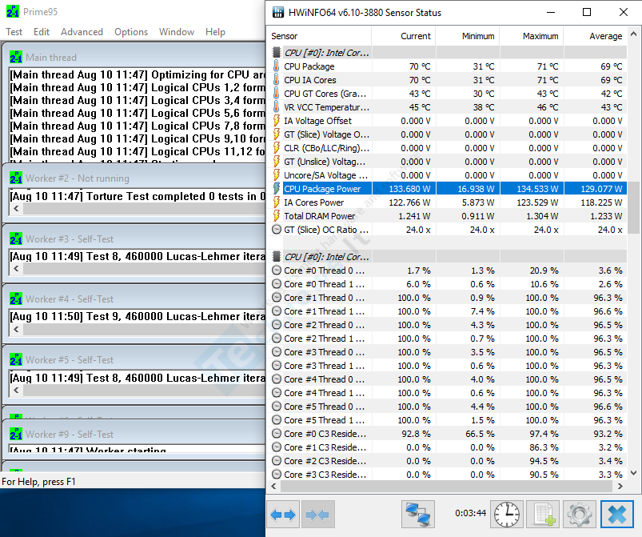Open the Help menu in Prime95
Image resolution: width=642 pixels, height=537 pixels.
click(215, 32)
